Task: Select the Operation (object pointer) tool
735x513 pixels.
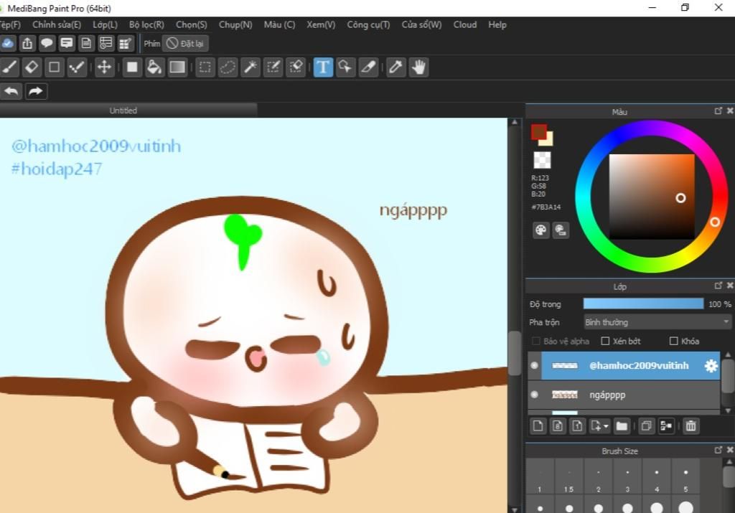Action: [x=345, y=67]
